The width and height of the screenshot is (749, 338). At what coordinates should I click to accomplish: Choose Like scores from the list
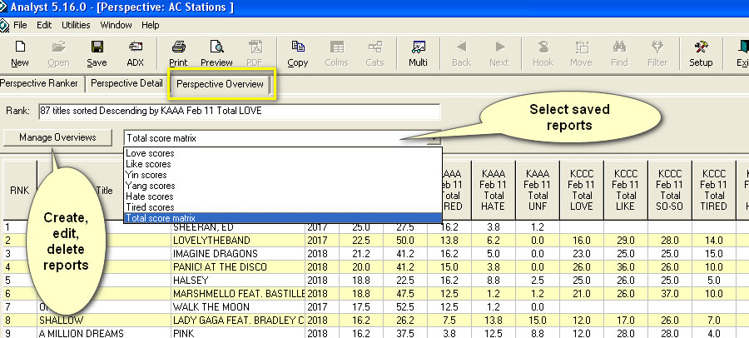pyautogui.click(x=283, y=164)
